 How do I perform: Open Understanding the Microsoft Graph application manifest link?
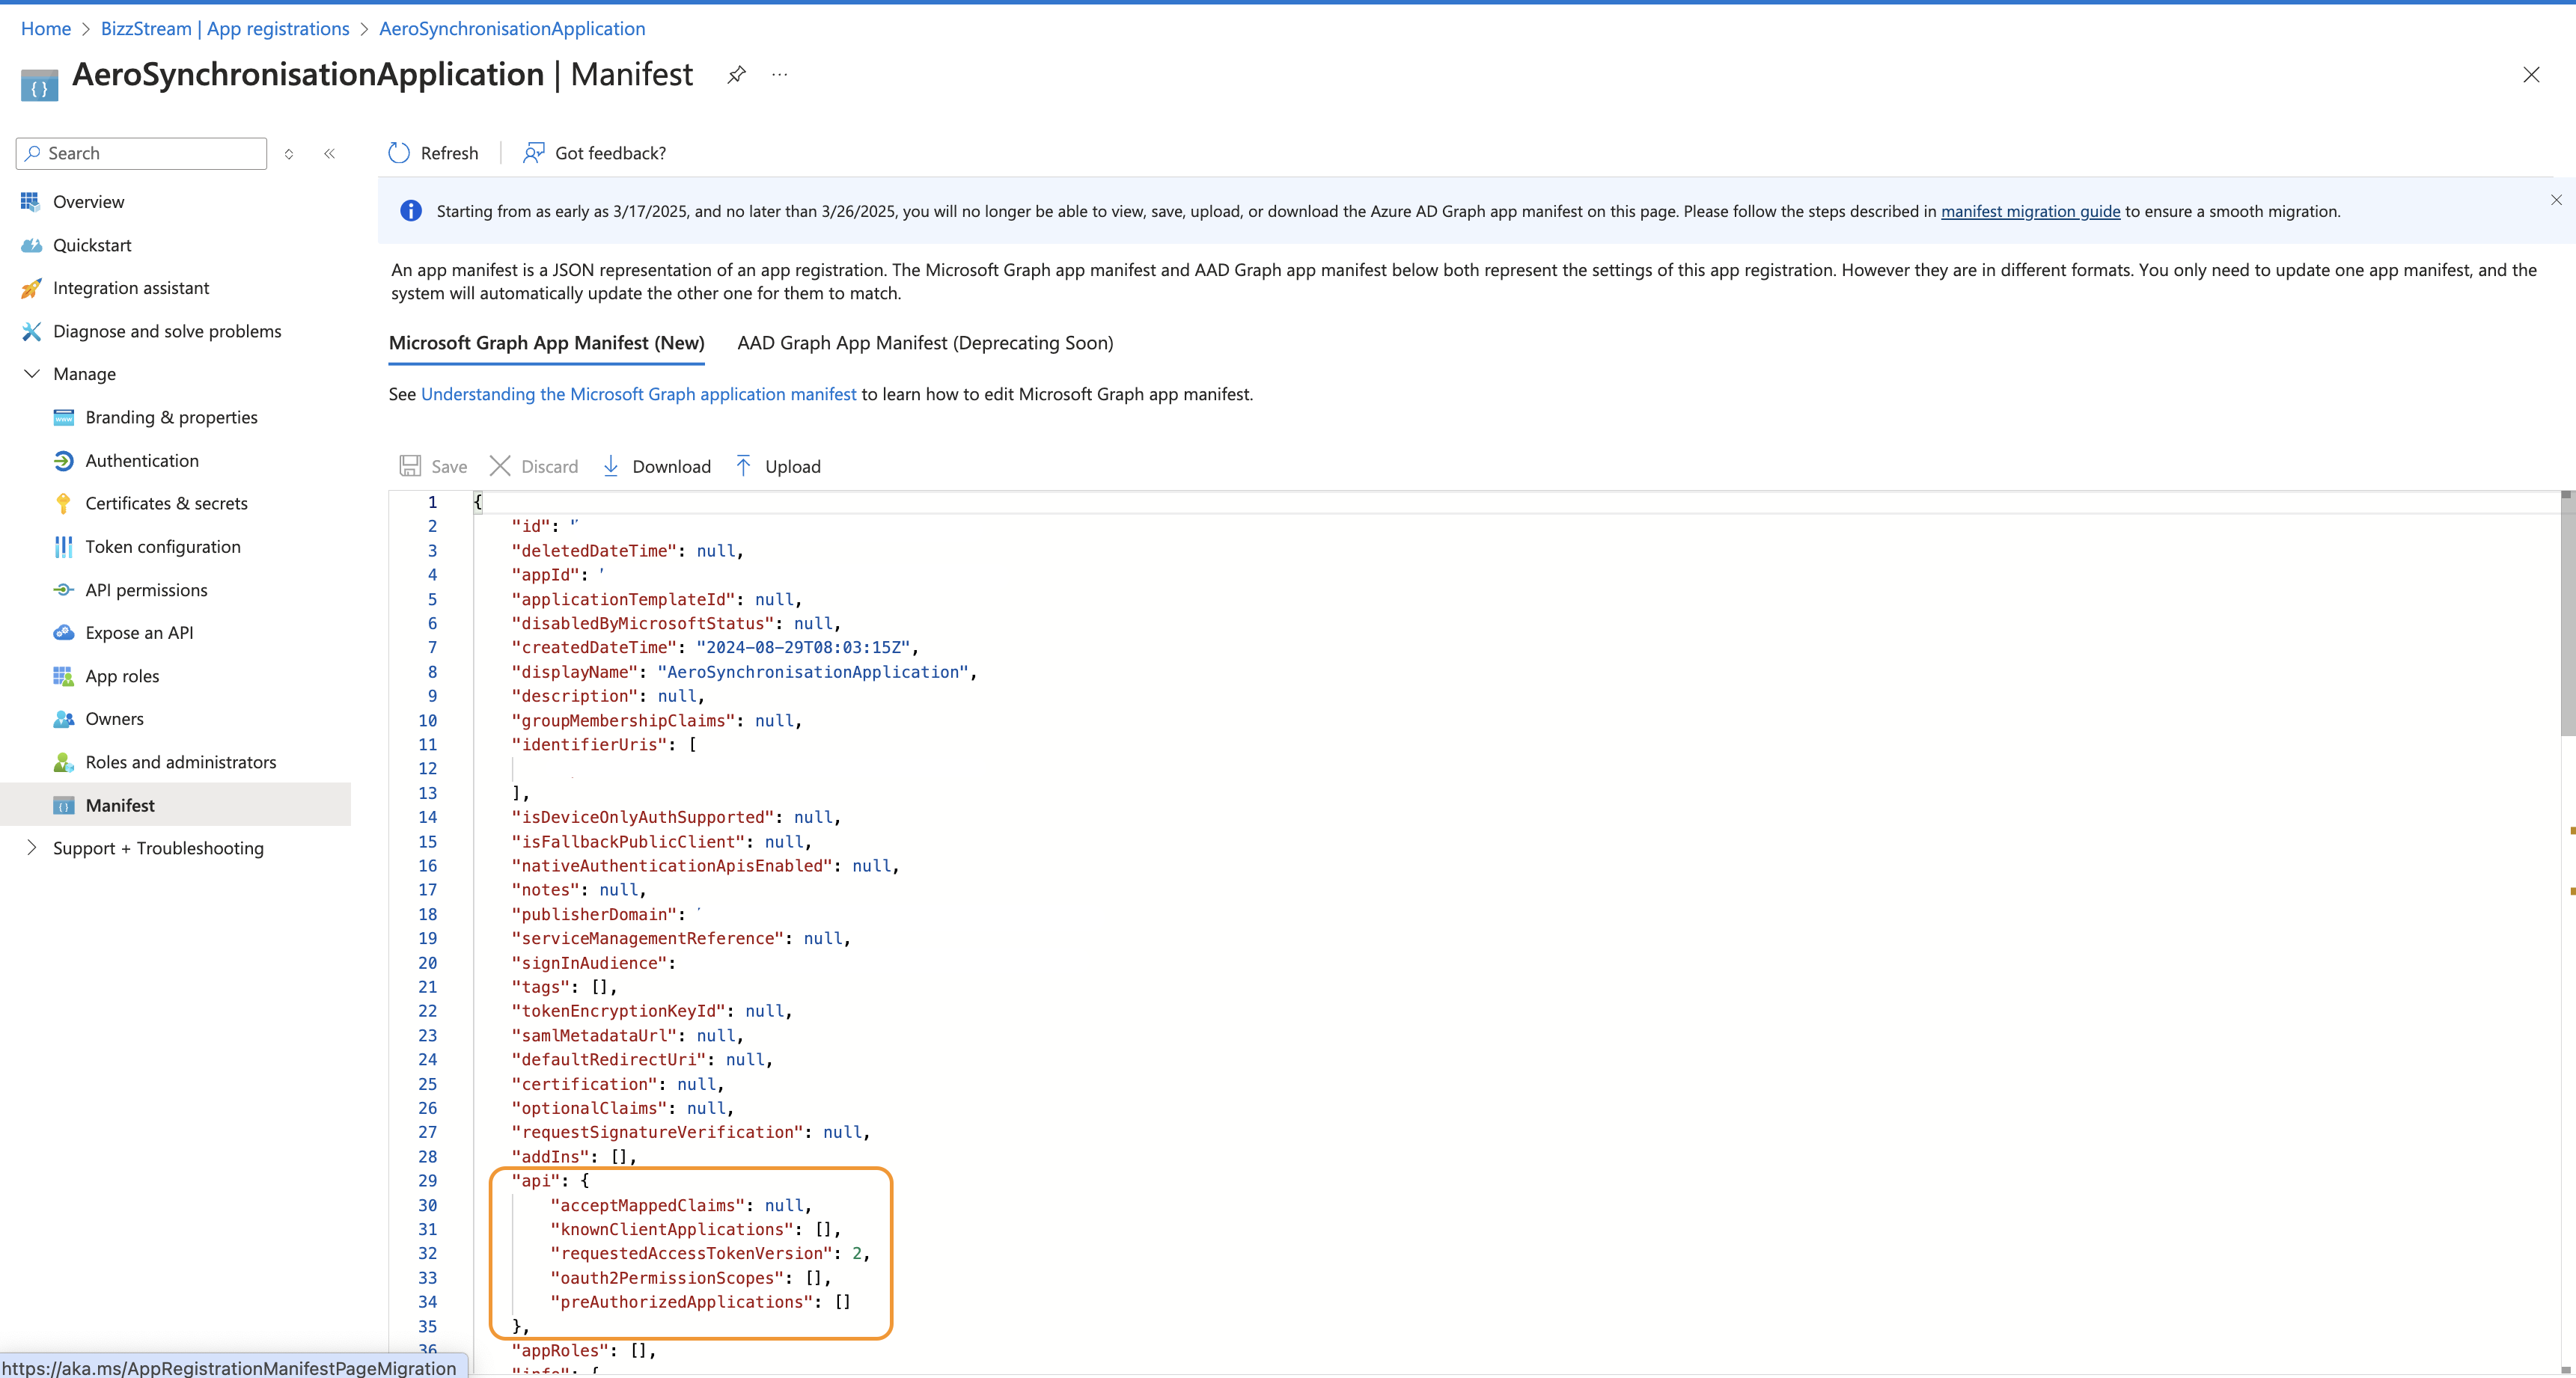point(638,394)
